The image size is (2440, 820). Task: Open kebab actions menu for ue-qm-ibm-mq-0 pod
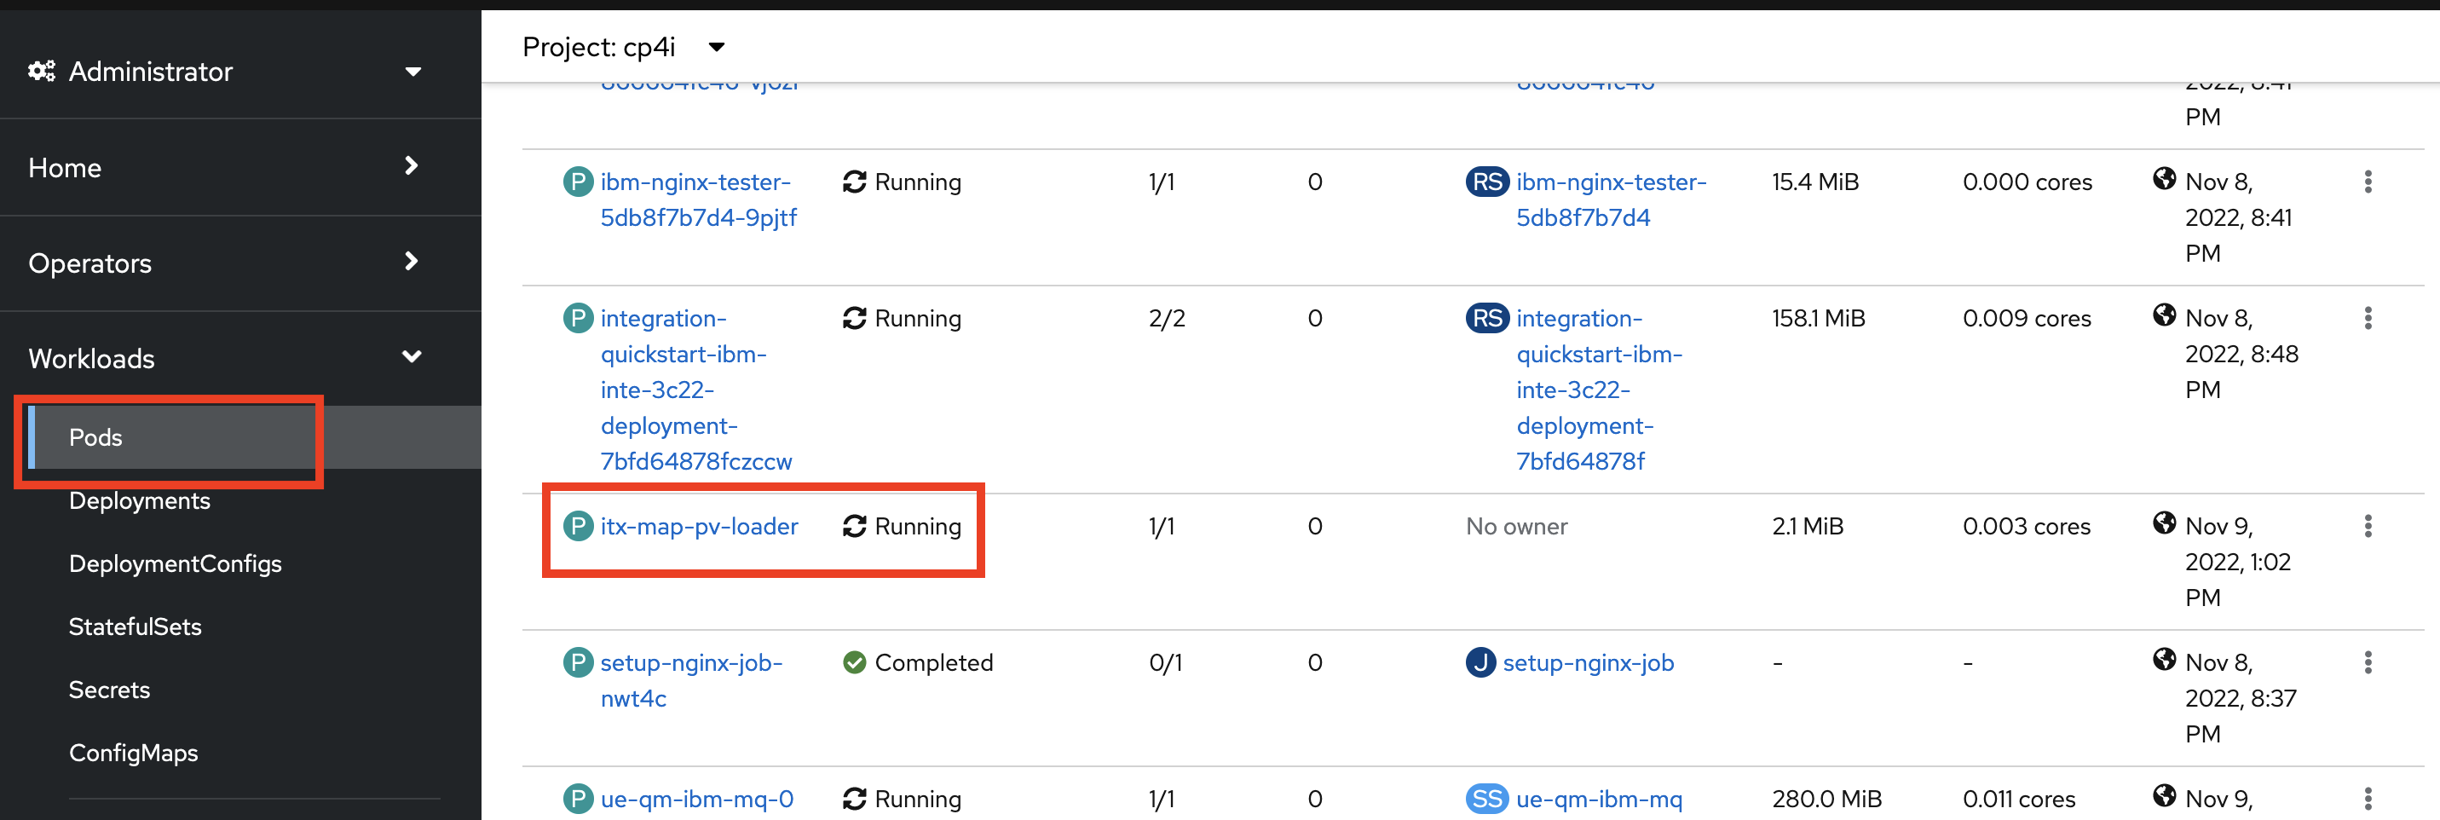[x=2368, y=800]
